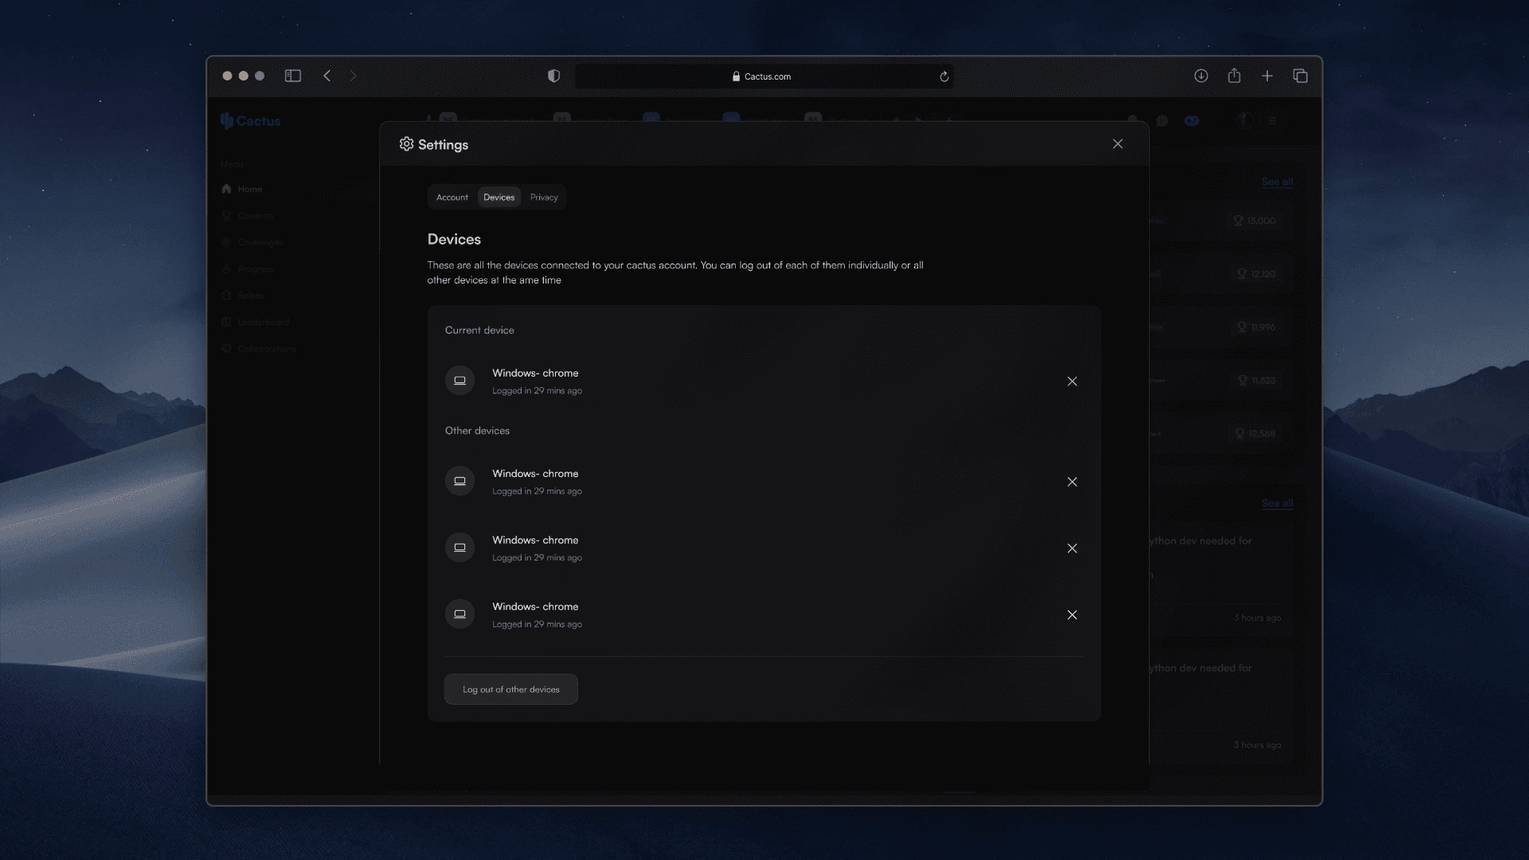Log out second device under Other devices

[1072, 549]
